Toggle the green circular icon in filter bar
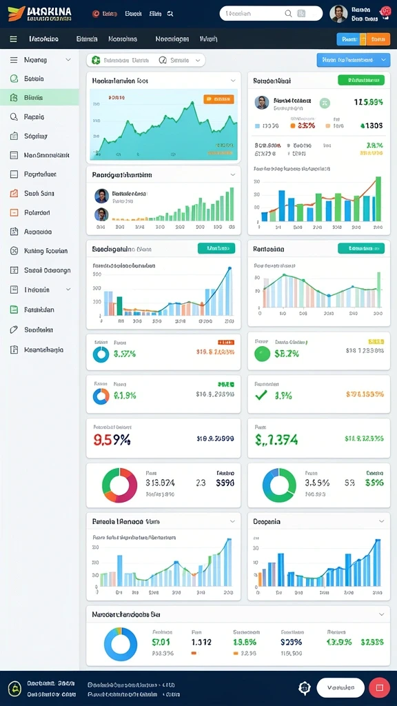 [95, 60]
